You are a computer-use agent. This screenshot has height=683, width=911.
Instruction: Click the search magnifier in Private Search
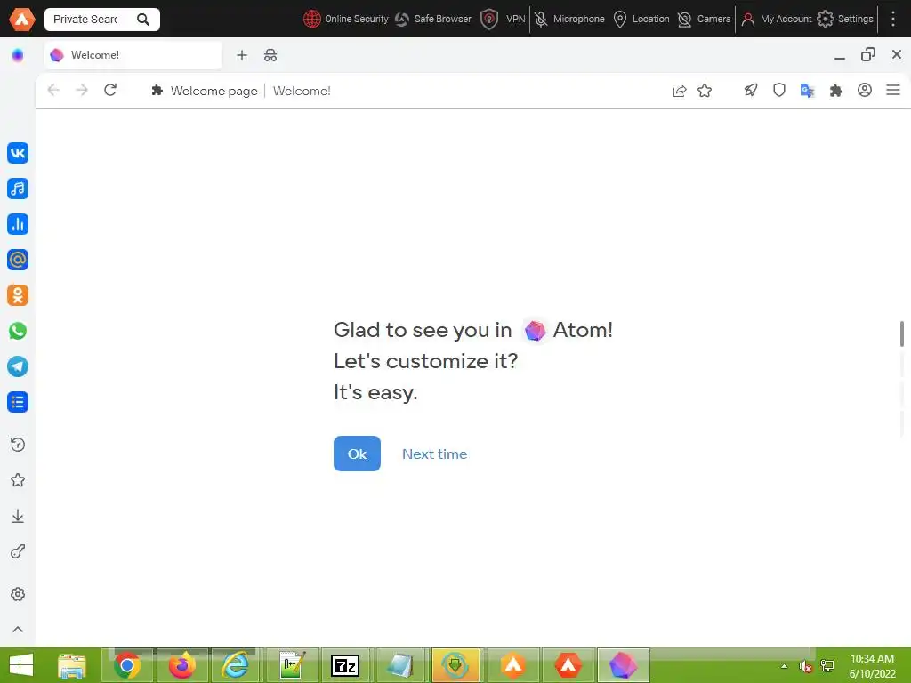pyautogui.click(x=143, y=20)
